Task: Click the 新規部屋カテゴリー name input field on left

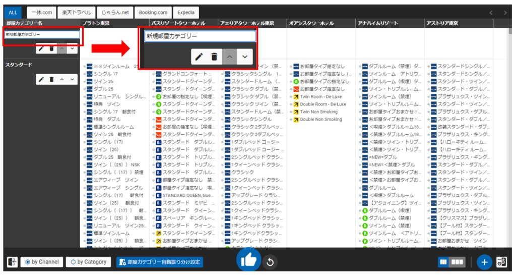Action: click(42, 35)
